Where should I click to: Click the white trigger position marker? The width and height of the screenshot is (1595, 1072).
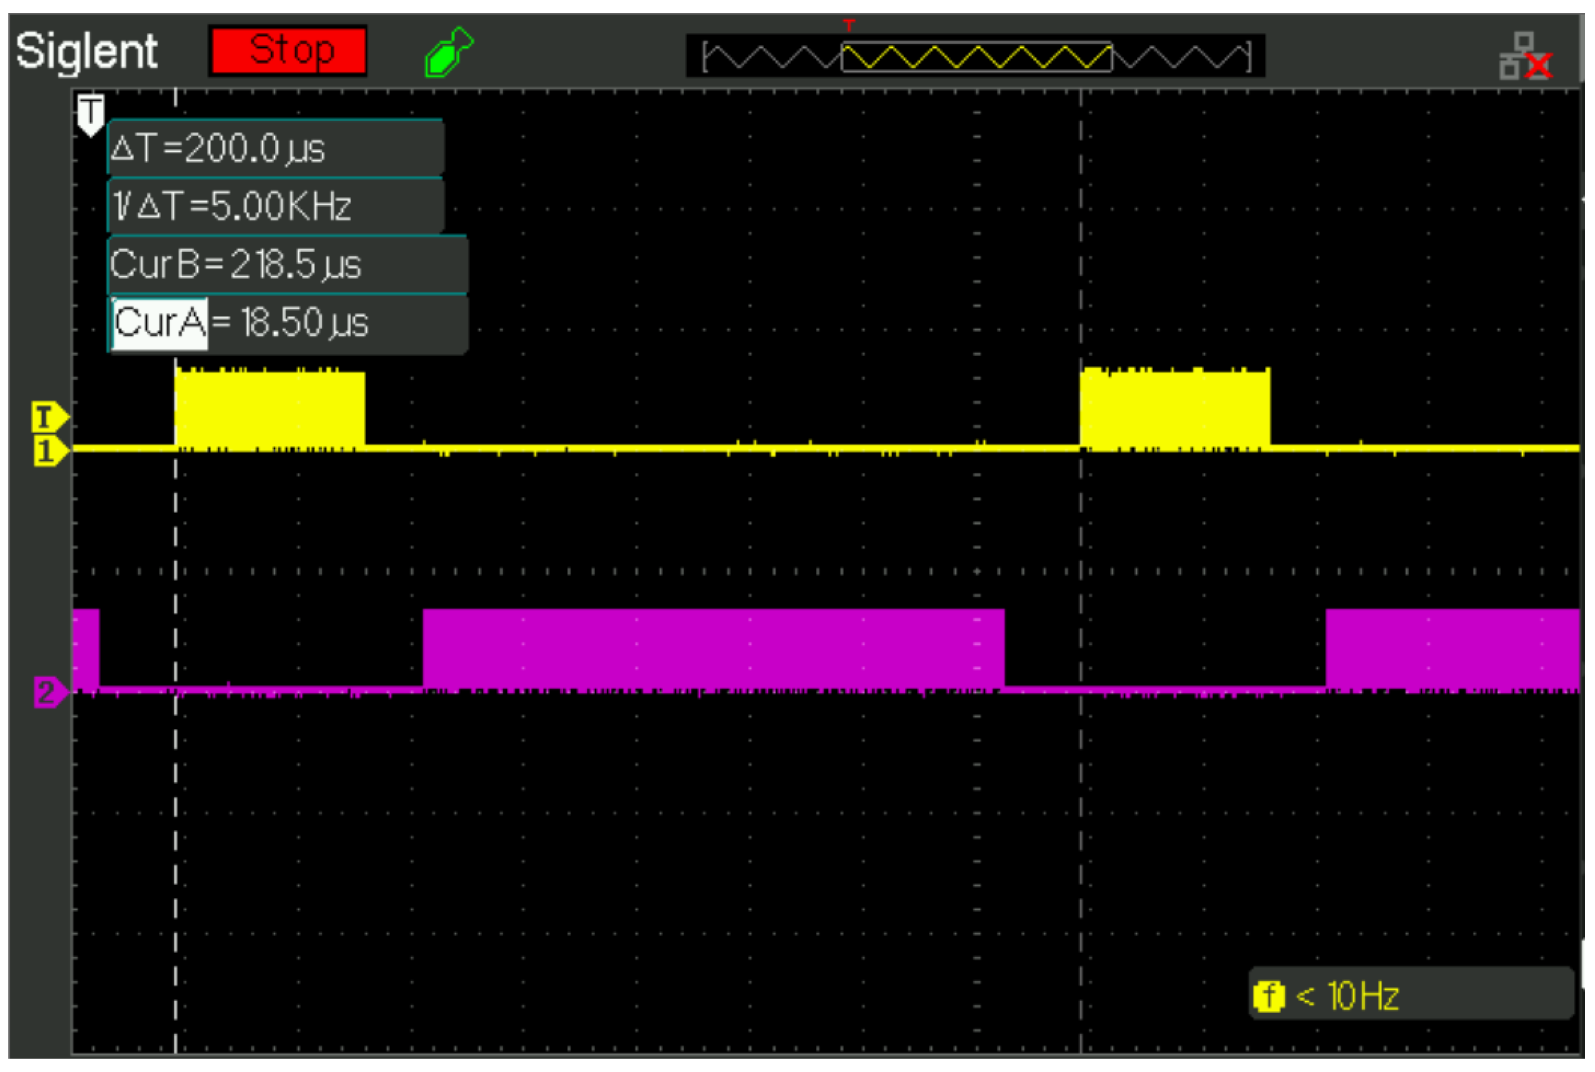tap(90, 114)
